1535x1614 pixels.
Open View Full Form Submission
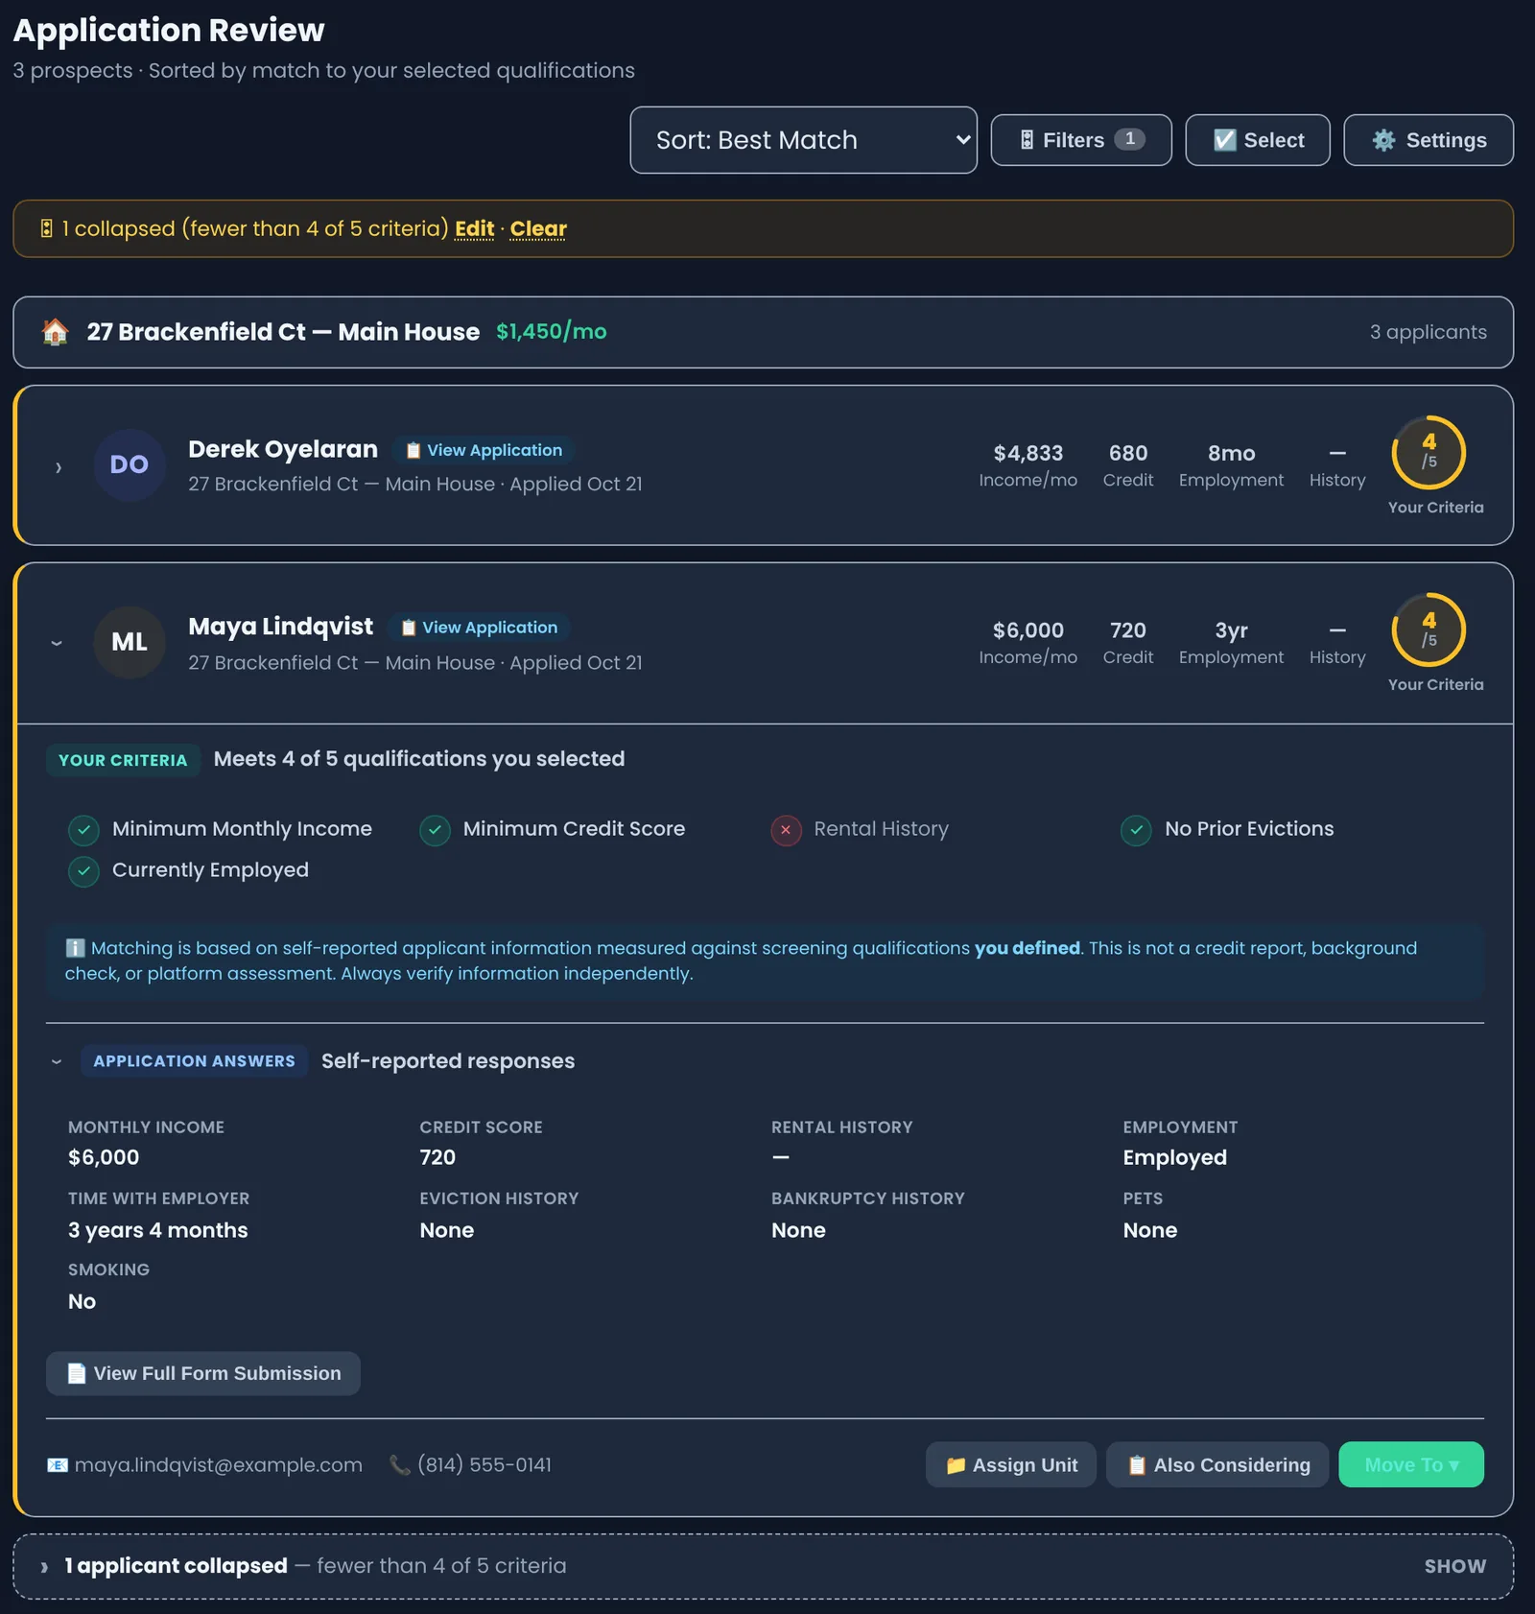(203, 1373)
